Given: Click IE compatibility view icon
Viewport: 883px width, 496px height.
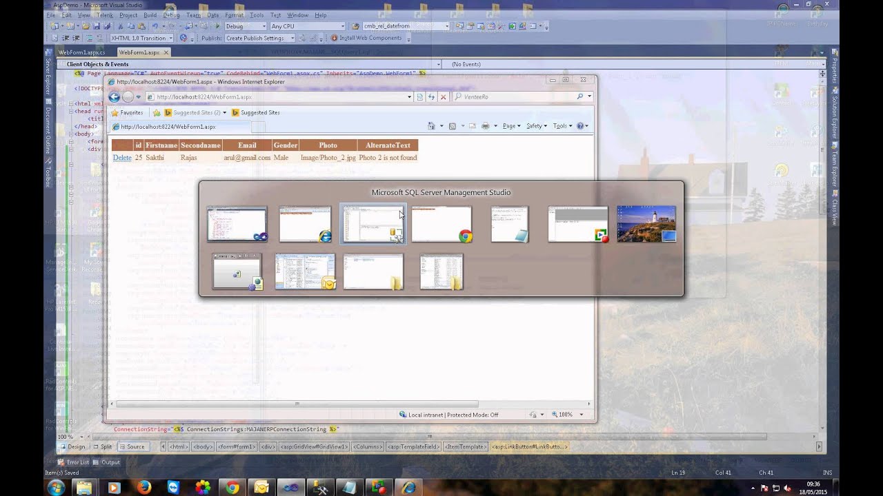Looking at the screenshot, I should point(420,97).
